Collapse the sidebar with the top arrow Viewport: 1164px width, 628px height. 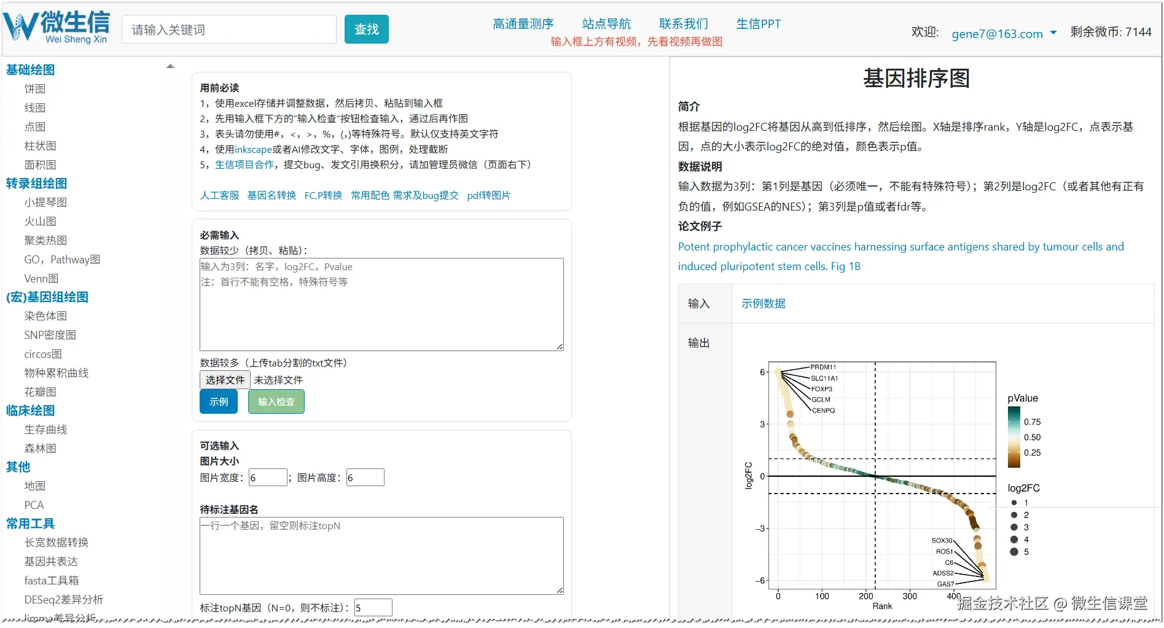pos(170,66)
